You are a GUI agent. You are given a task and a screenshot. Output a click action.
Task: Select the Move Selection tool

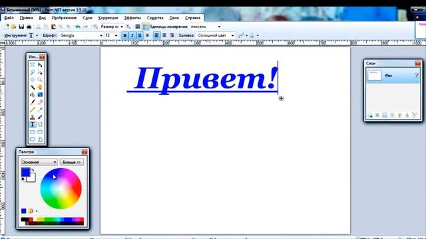[x=40, y=72]
